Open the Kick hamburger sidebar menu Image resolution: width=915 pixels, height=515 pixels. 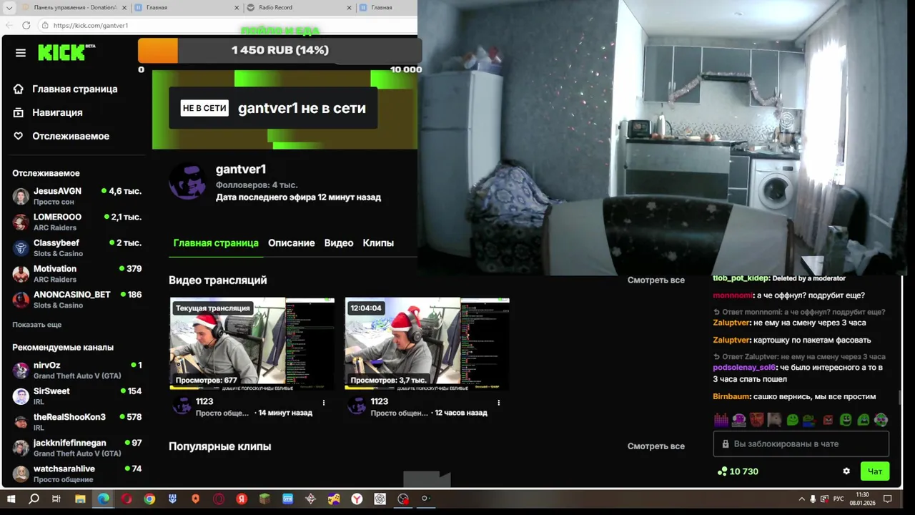tap(21, 53)
